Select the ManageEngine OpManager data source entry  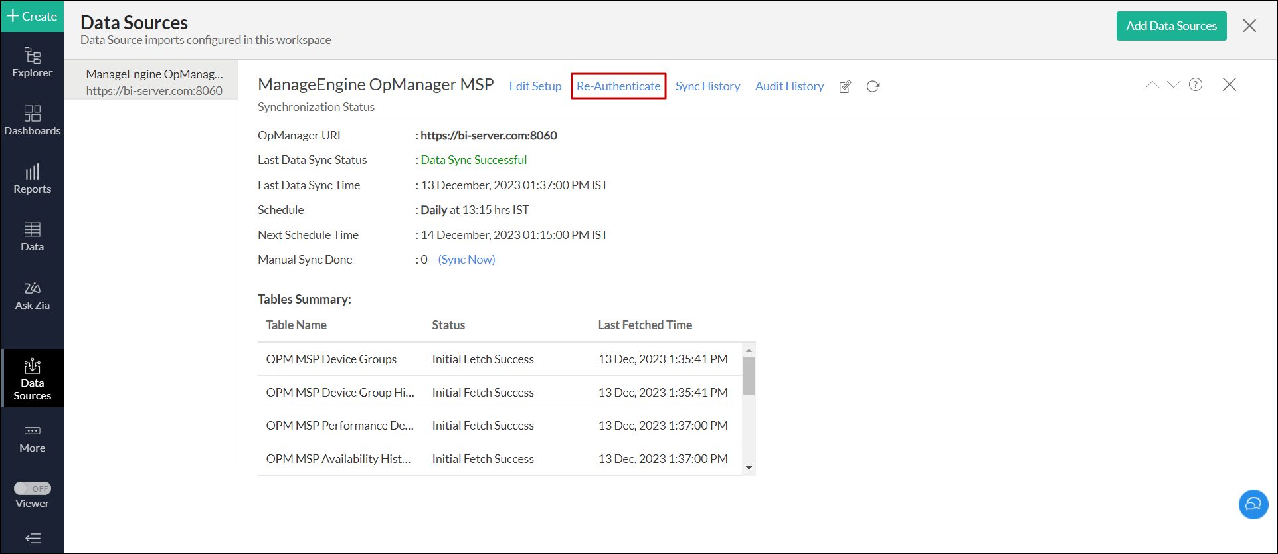point(153,82)
